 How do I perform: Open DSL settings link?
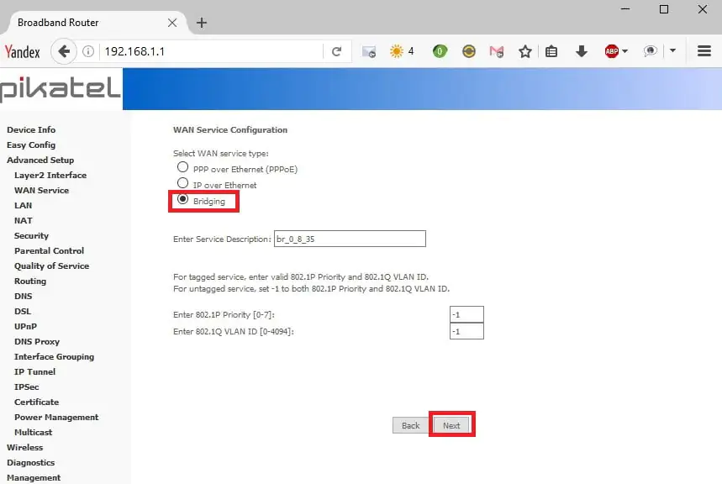pos(23,311)
